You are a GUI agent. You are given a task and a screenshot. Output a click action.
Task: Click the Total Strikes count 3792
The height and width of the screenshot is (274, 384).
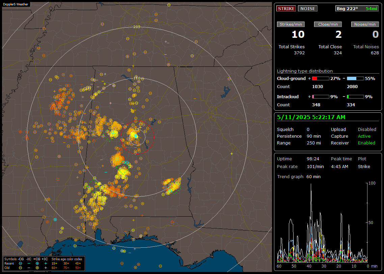tap(299, 53)
